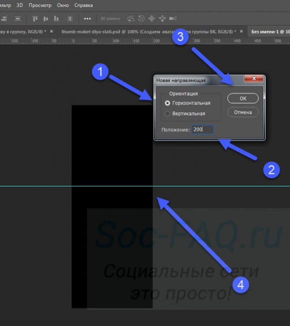
Task: Select the 3D pan camera icon
Action: pos(151,19)
